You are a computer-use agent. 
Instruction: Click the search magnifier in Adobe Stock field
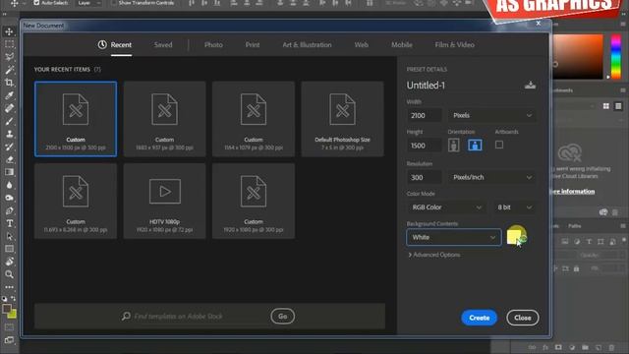[x=126, y=316]
